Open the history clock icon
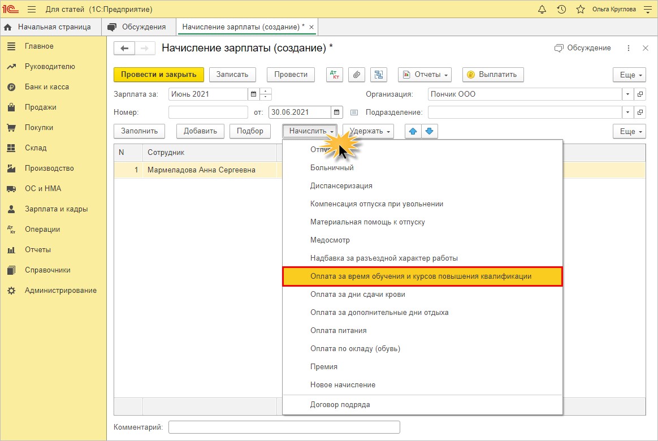 point(561,9)
